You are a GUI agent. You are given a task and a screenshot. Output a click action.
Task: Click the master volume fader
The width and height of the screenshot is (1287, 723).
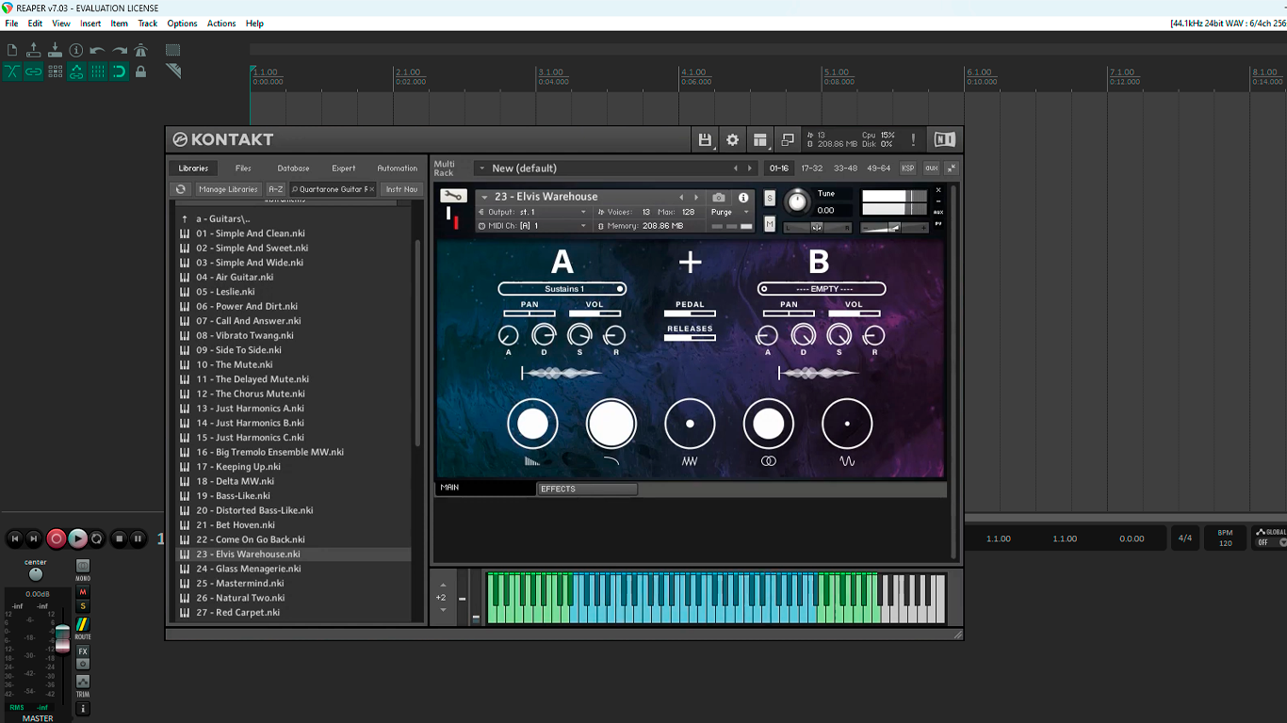[62, 637]
